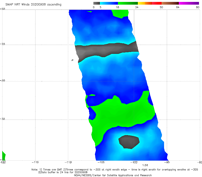
Task: Click the brown 50-64 segment of the color bar
Action: (x=170, y=3)
